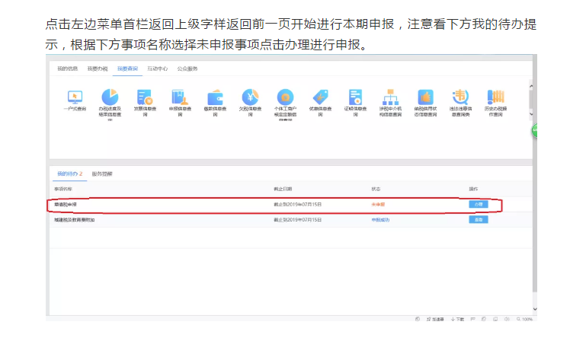Screen dimensions: 586x341
Task: Open 违法违章信息查询 magnifier icon
Action: tap(460, 97)
